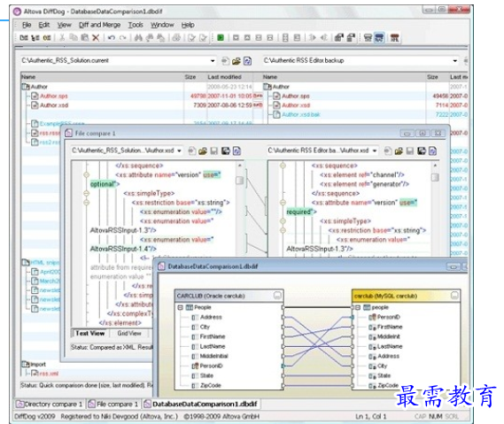The height and width of the screenshot is (424, 504).
Task: Save As icon in File compare right pane
Action: pos(422,151)
